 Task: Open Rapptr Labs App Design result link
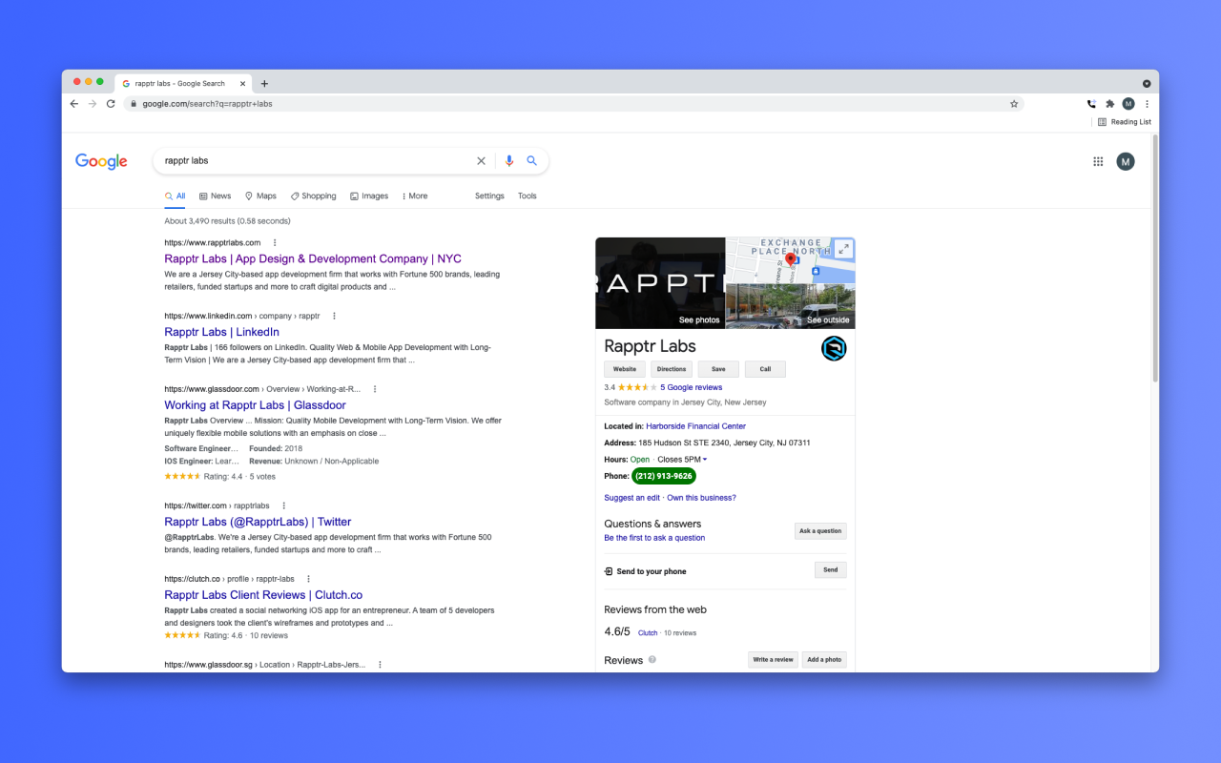click(x=313, y=258)
